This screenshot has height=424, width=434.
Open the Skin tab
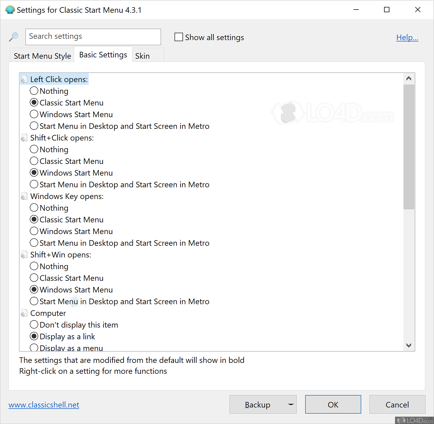(x=143, y=56)
